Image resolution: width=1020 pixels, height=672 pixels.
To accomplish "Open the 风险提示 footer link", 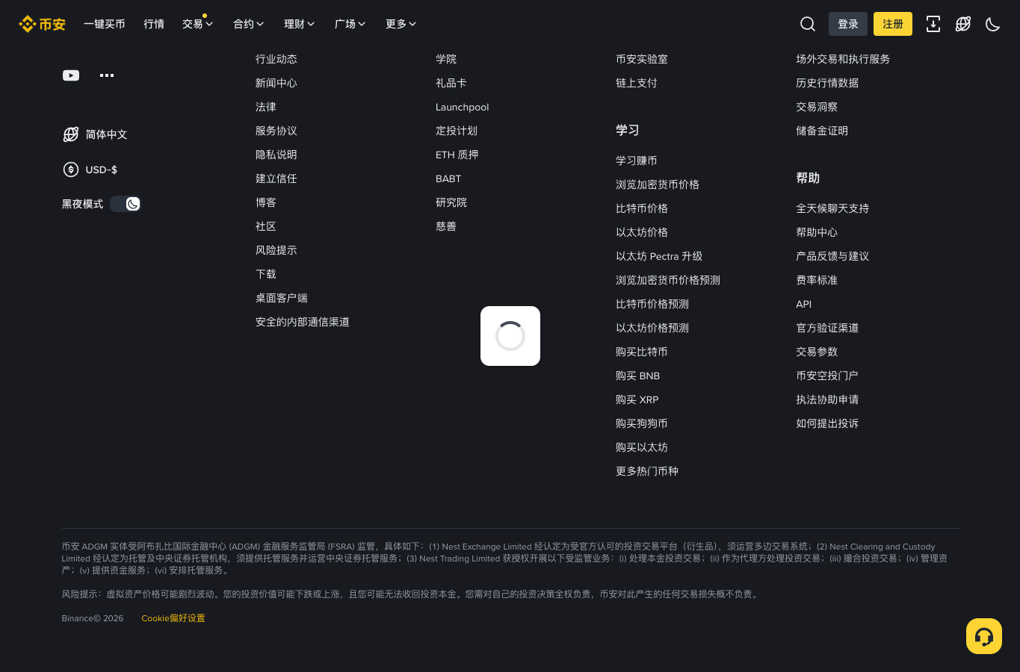I will [x=276, y=250].
